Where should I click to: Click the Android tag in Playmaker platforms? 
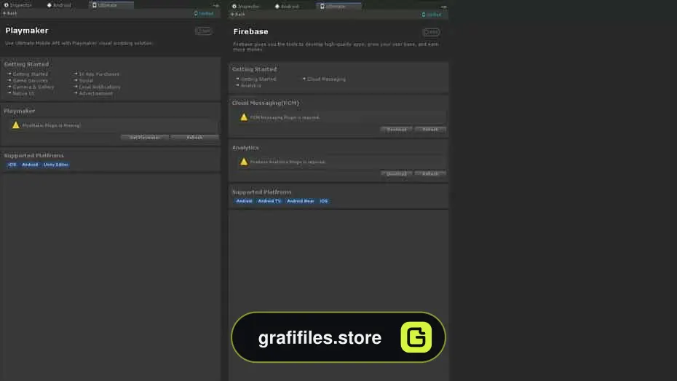coord(31,165)
